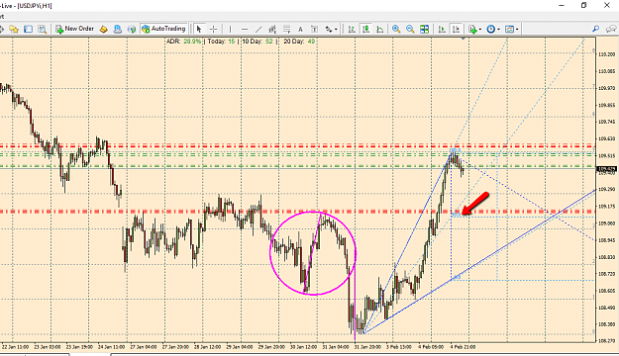The image size is (619, 356).
Task: Click the chart shift triangle marker above chart
Action: (464, 39)
